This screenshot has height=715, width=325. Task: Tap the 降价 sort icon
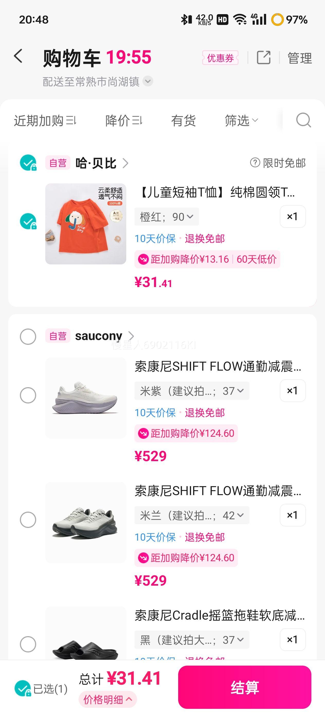point(137,121)
